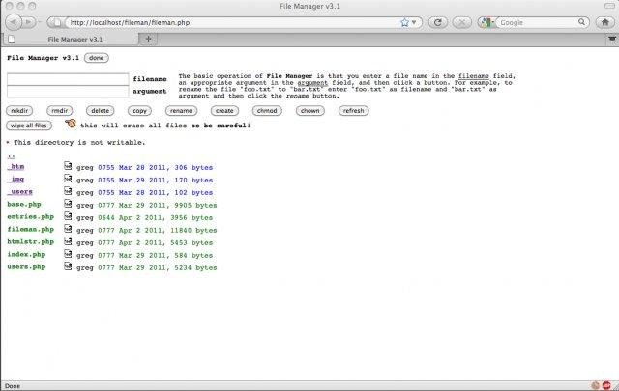Click the '0644 Apr 2 2011, 3956 bytes' entry

point(156,217)
